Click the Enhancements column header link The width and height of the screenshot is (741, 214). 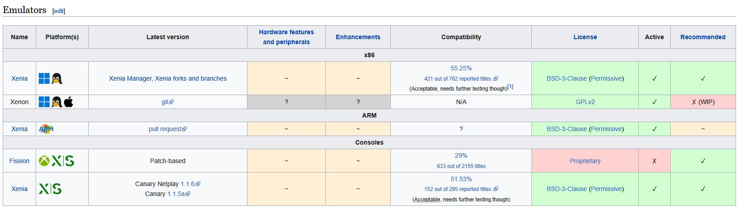(358, 37)
